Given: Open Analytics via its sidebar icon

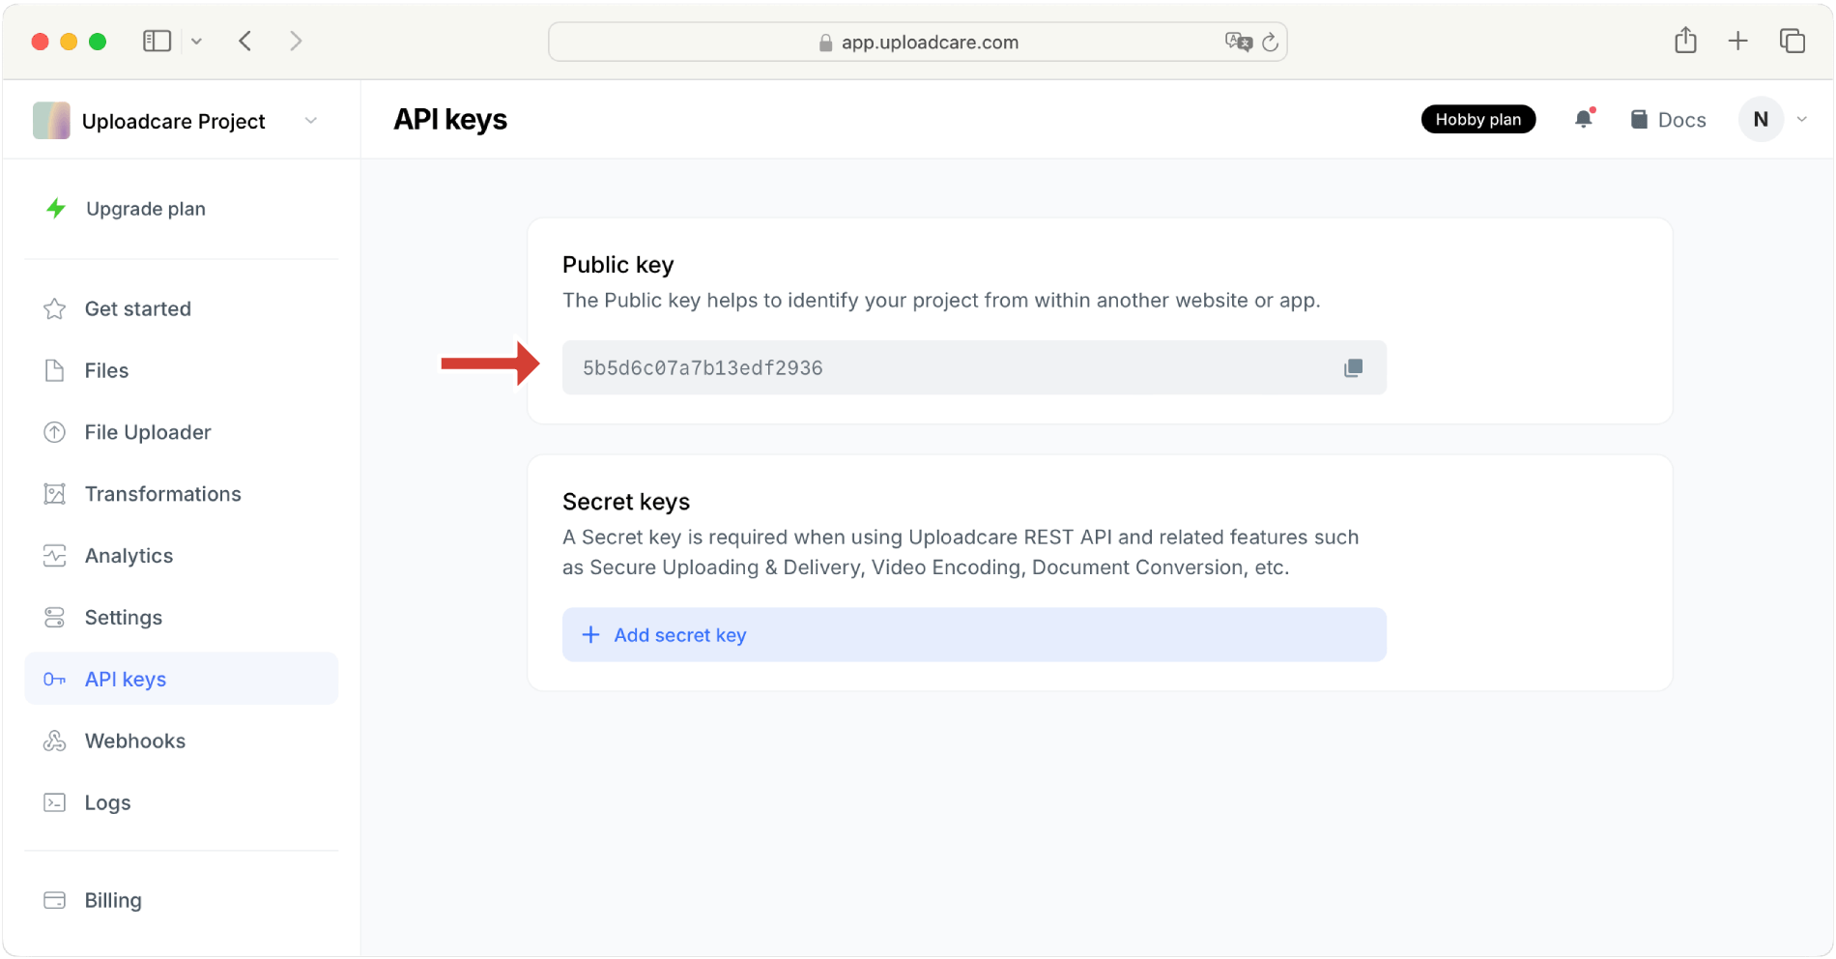Looking at the screenshot, I should (x=55, y=555).
